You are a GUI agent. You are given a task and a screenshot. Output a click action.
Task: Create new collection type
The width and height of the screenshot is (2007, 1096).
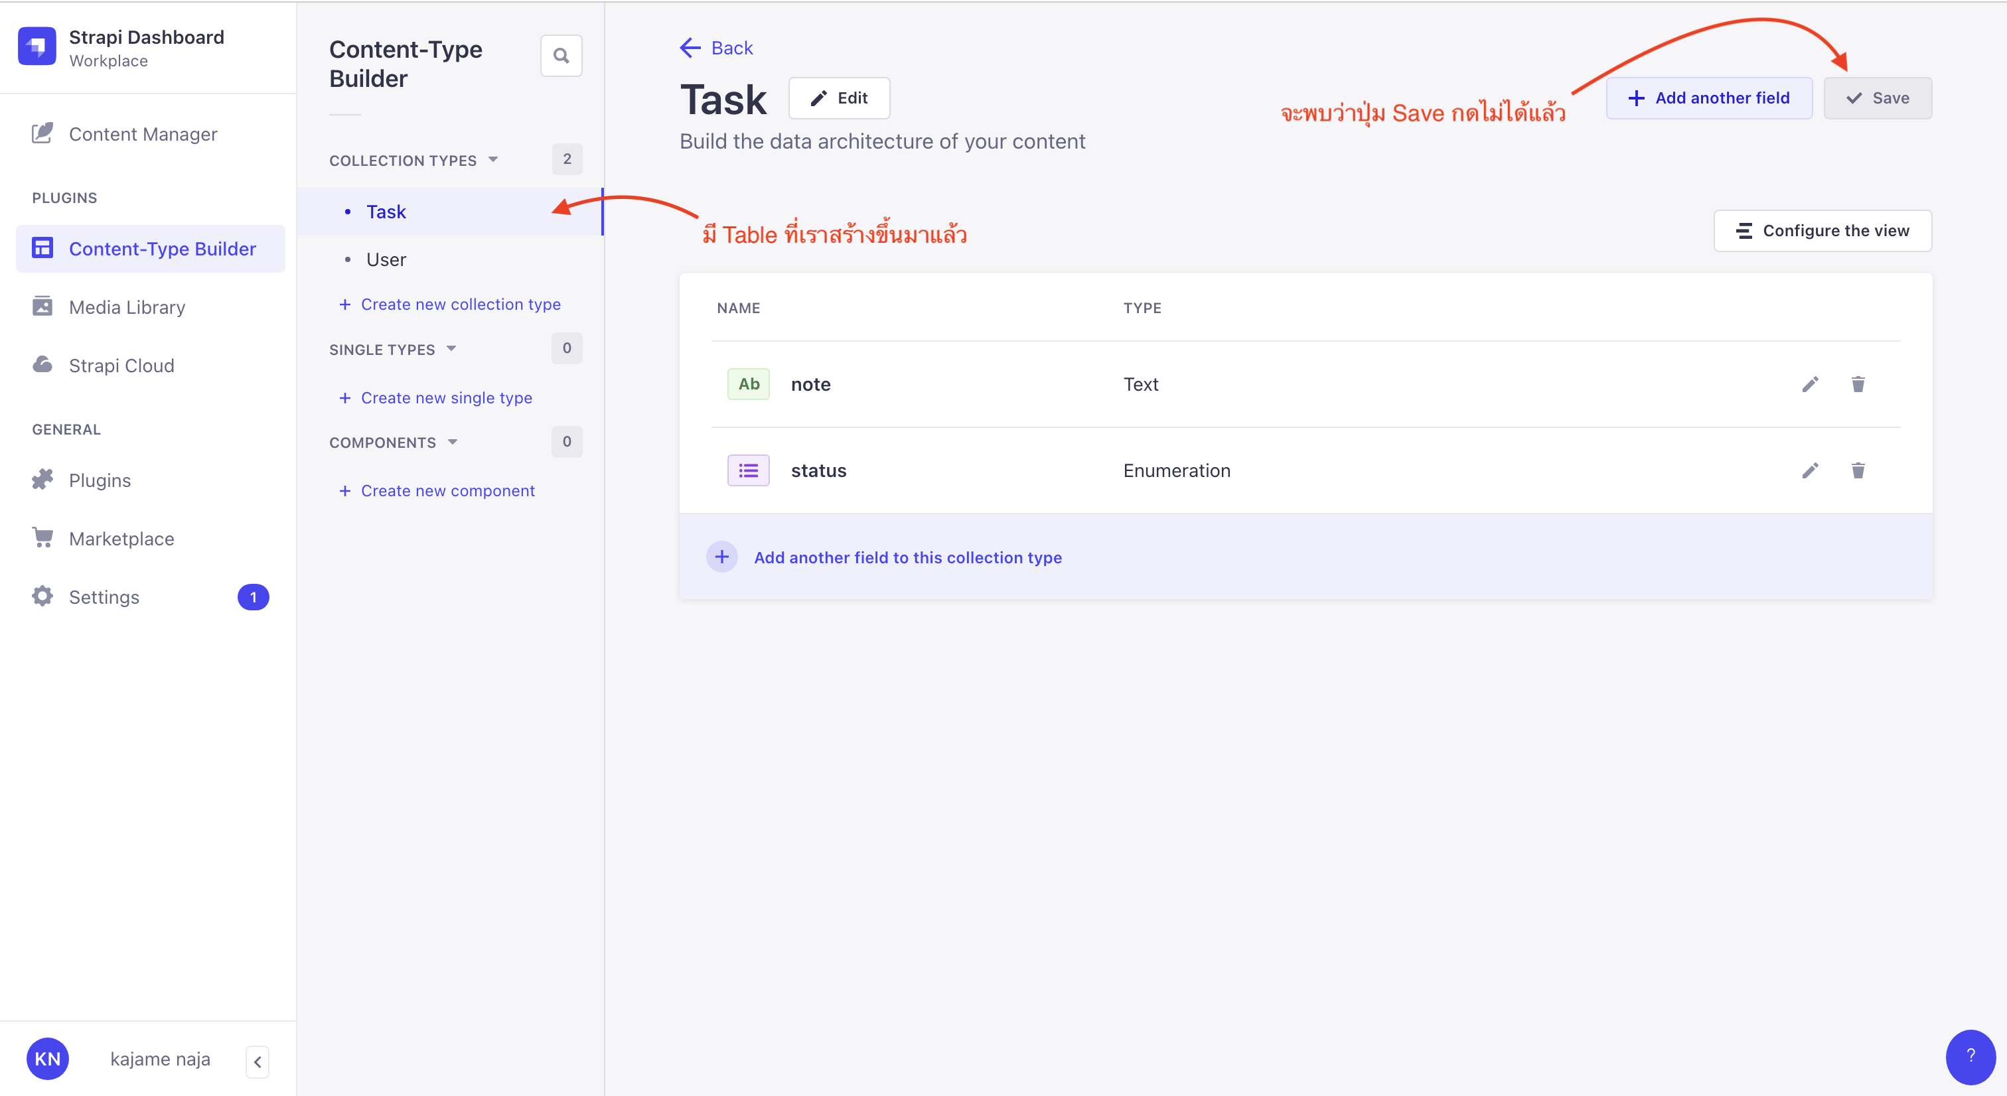[x=451, y=305]
